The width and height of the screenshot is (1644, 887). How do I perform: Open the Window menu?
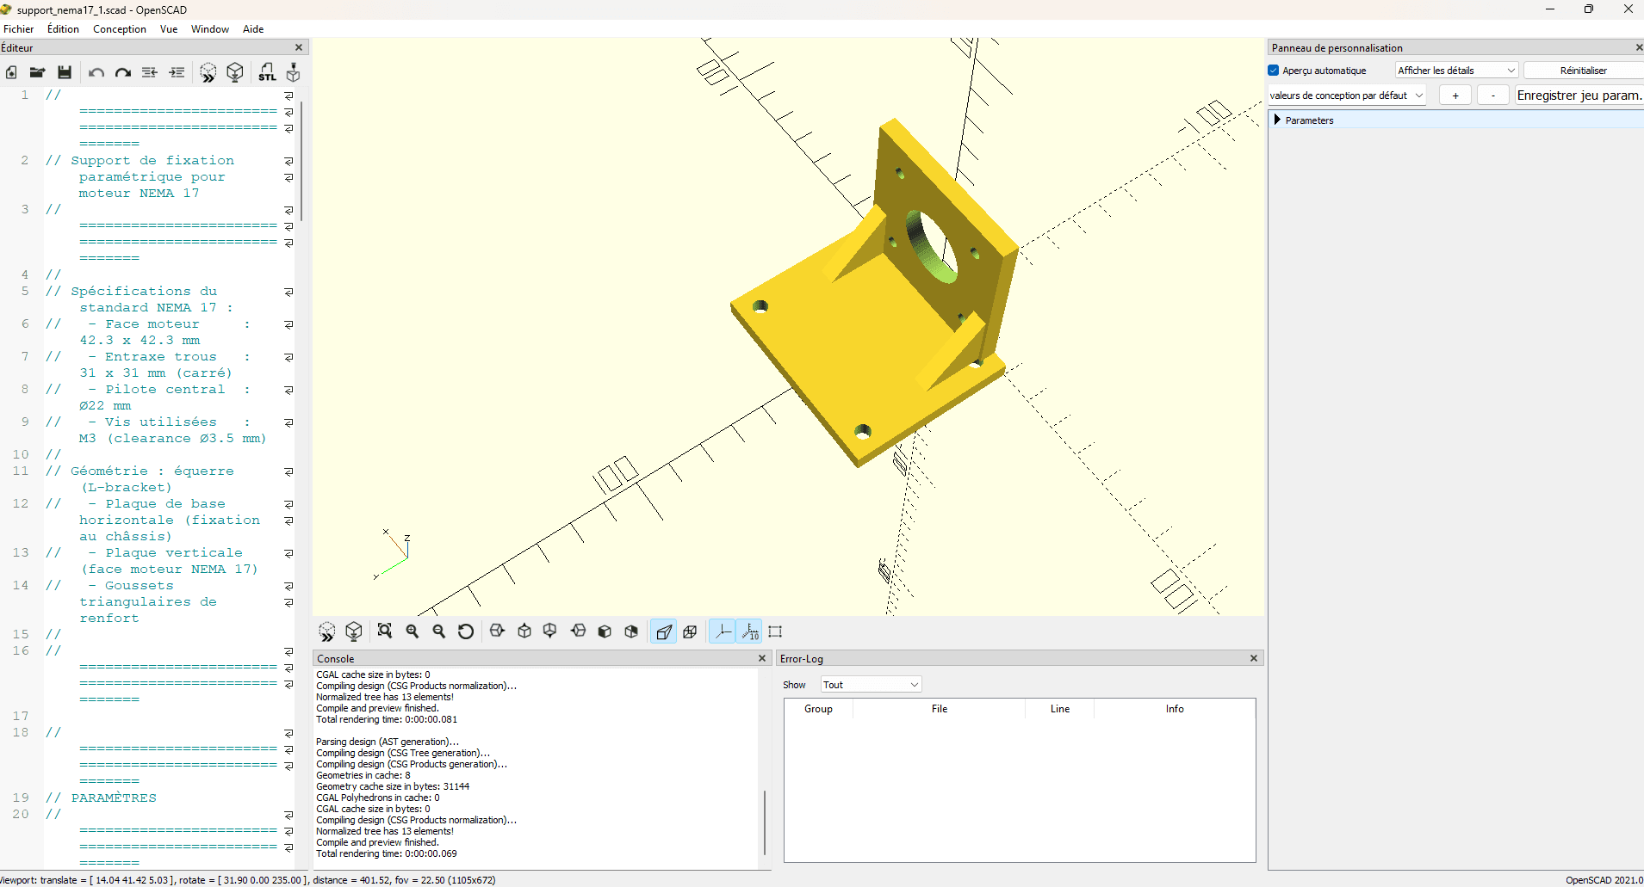[x=210, y=29]
